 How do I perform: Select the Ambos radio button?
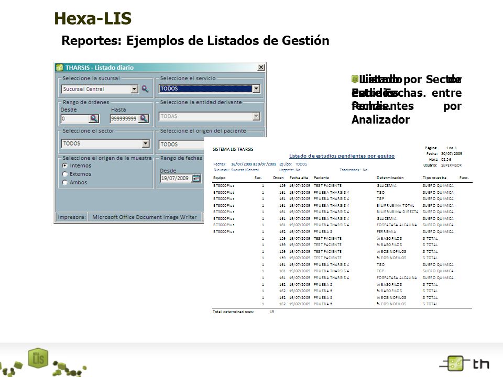point(65,182)
